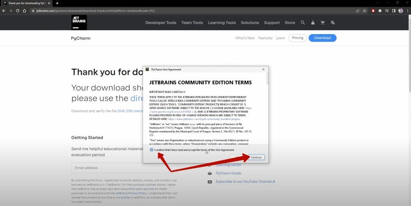Open the media control playlist icon
The image size is (411, 206).
coord(387,11)
